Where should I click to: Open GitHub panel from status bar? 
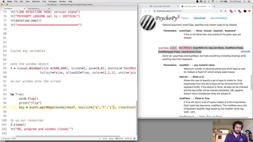click(119, 138)
